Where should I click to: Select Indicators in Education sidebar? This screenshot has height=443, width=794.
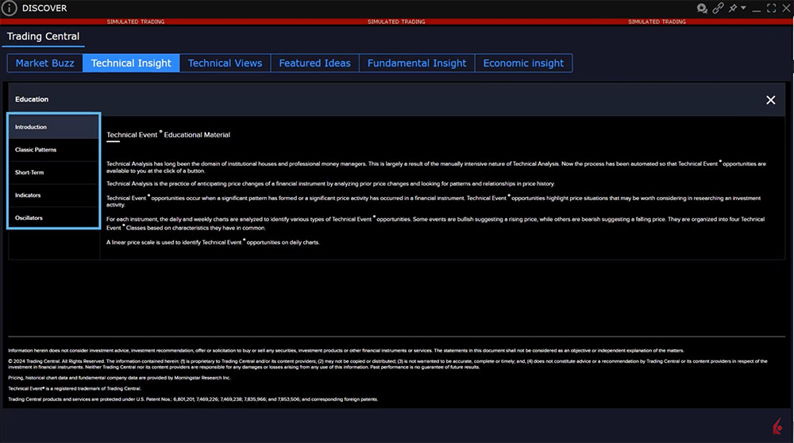[x=54, y=195]
